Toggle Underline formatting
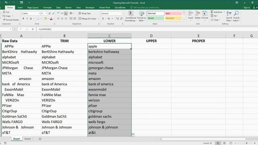 (x=31, y=19)
